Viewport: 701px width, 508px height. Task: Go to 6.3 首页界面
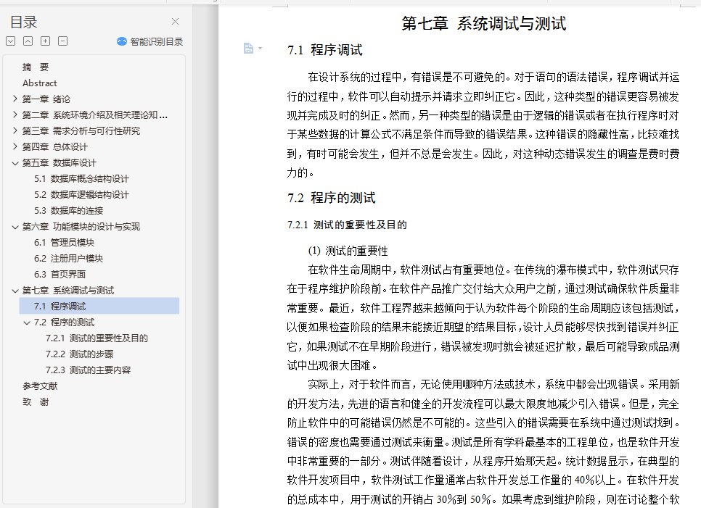60,275
